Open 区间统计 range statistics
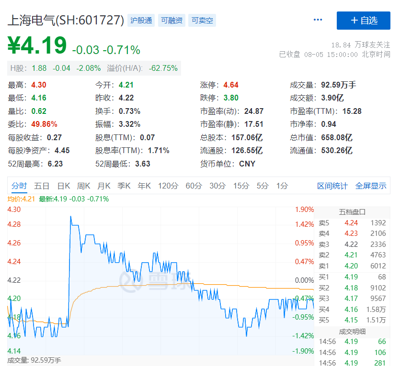Image resolution: width=400 pixels, height=366 pixels. click(332, 186)
